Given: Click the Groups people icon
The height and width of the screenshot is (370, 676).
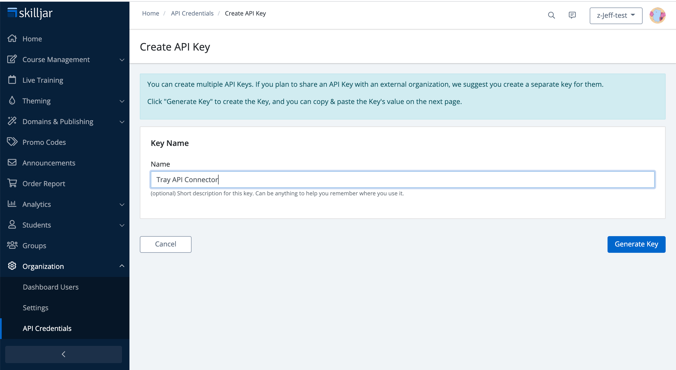Looking at the screenshot, I should coord(12,245).
